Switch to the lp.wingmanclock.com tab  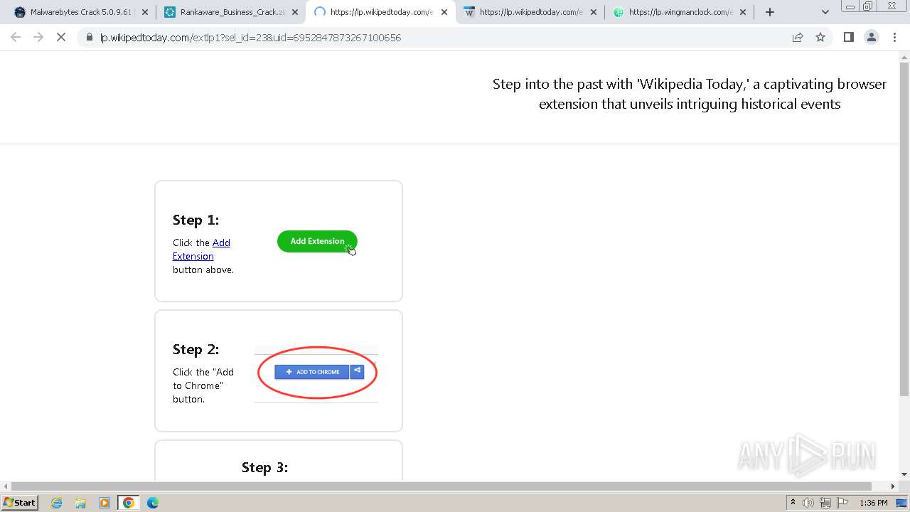(678, 12)
